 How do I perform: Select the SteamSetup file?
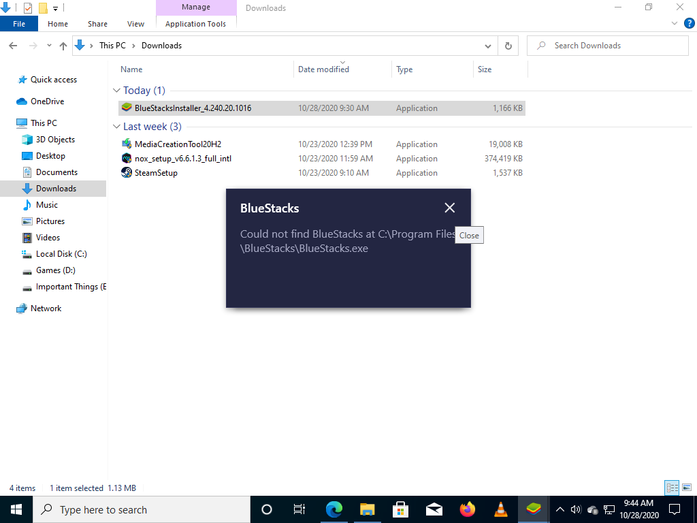point(322,172)
